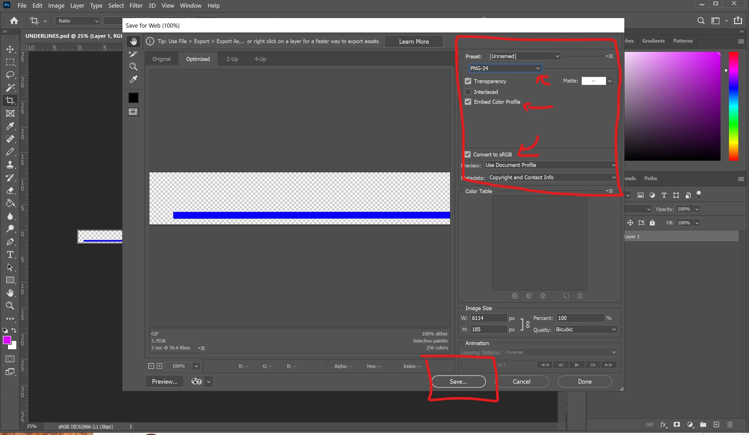Choose the Pen tool in main toolbar
The image size is (749, 435).
[x=10, y=242]
